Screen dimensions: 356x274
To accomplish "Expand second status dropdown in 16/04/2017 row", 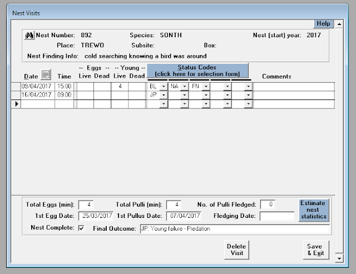I will (184, 95).
